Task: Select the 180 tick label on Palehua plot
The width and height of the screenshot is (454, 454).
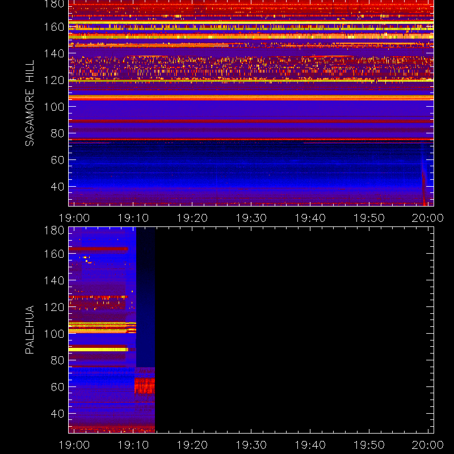Action: click(x=54, y=230)
